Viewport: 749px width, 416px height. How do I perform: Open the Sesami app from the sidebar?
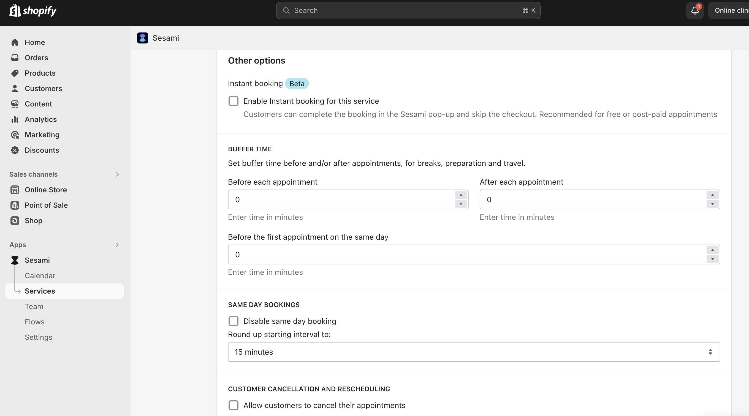(37, 260)
